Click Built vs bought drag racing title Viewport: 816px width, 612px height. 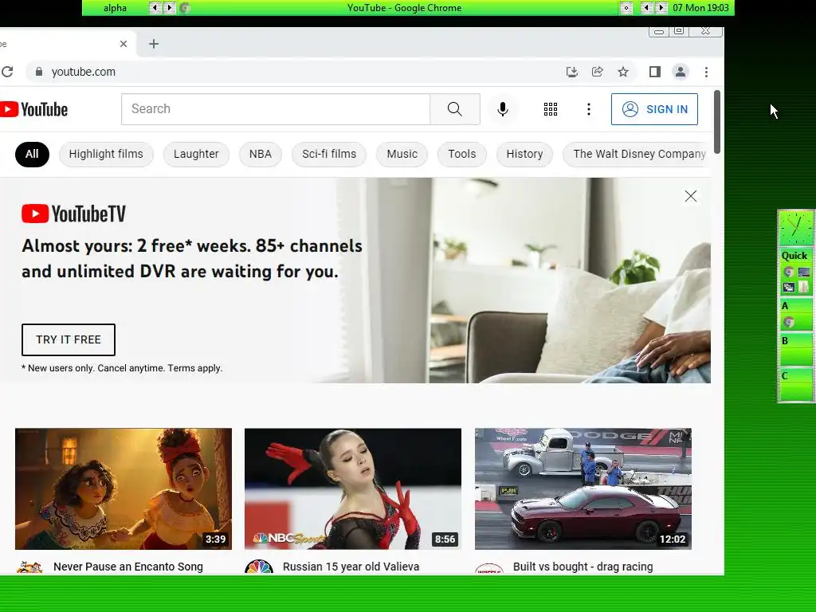pyautogui.click(x=583, y=567)
